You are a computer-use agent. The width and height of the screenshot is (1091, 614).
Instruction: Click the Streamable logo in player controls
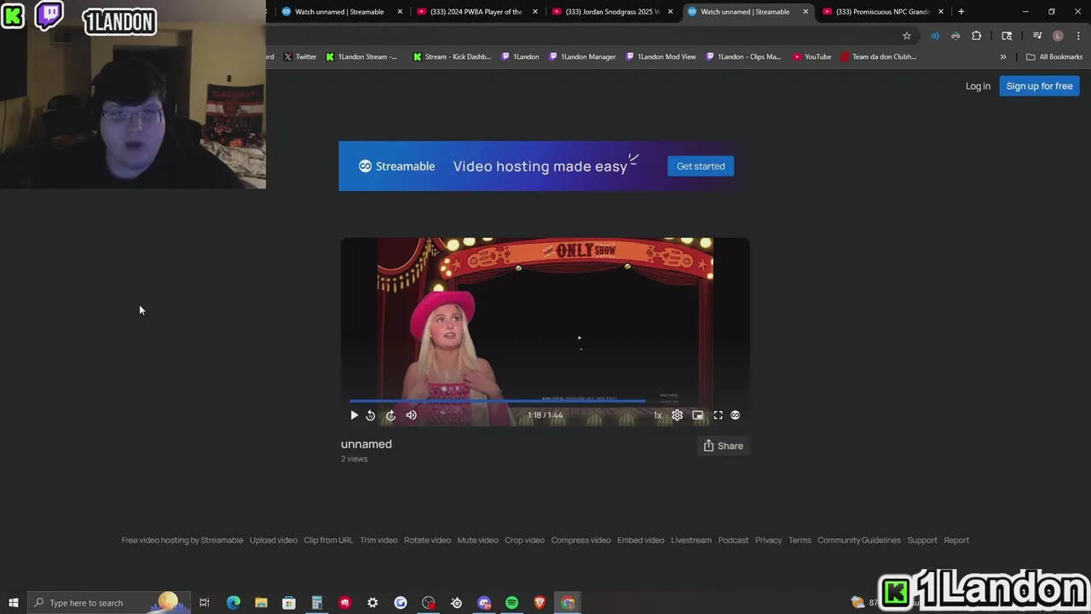pos(736,415)
